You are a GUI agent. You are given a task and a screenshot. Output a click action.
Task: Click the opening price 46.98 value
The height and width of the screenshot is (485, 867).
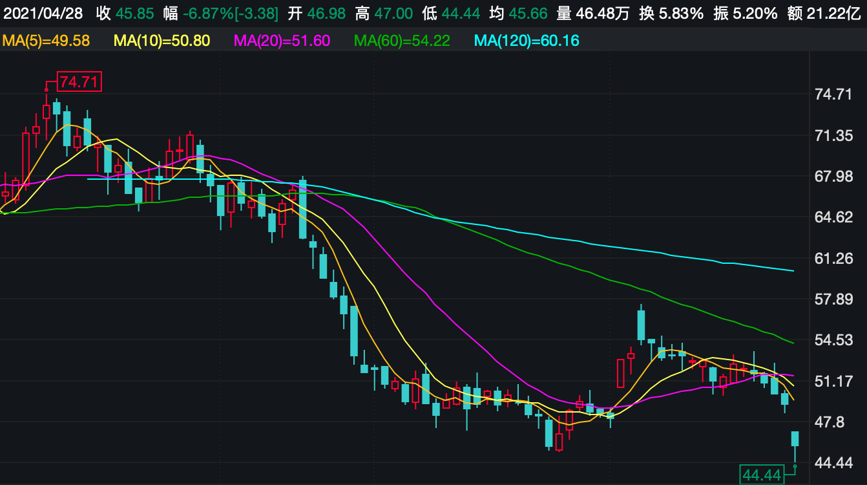[x=327, y=13]
